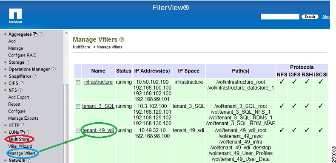Open help icon beside Network
336x163 pixels.
[29, 160]
